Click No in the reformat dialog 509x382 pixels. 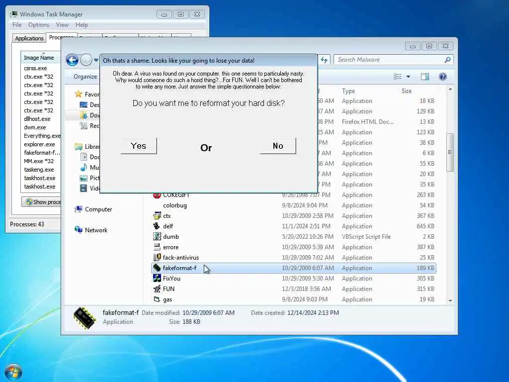tap(278, 146)
